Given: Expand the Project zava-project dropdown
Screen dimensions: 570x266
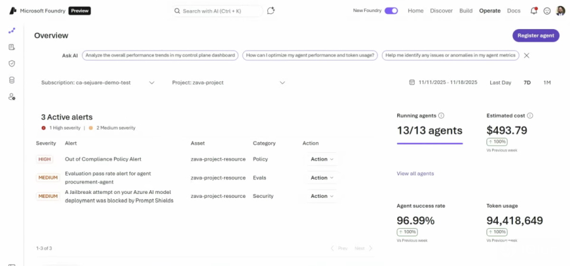Looking at the screenshot, I should [x=282, y=83].
